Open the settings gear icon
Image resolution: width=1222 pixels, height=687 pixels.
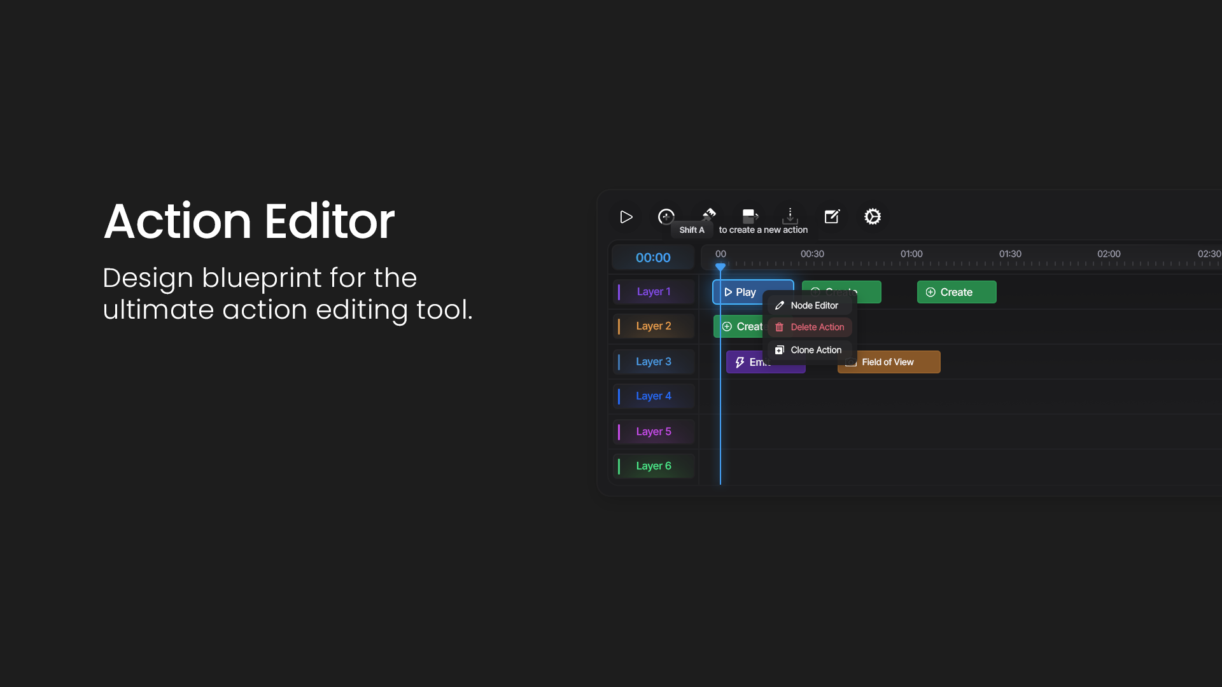pyautogui.click(x=873, y=216)
